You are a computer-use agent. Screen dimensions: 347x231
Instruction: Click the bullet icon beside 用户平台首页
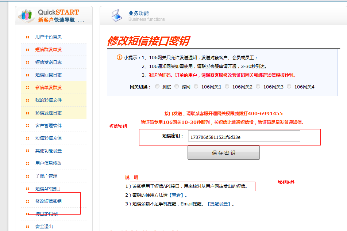pyautogui.click(x=27, y=37)
